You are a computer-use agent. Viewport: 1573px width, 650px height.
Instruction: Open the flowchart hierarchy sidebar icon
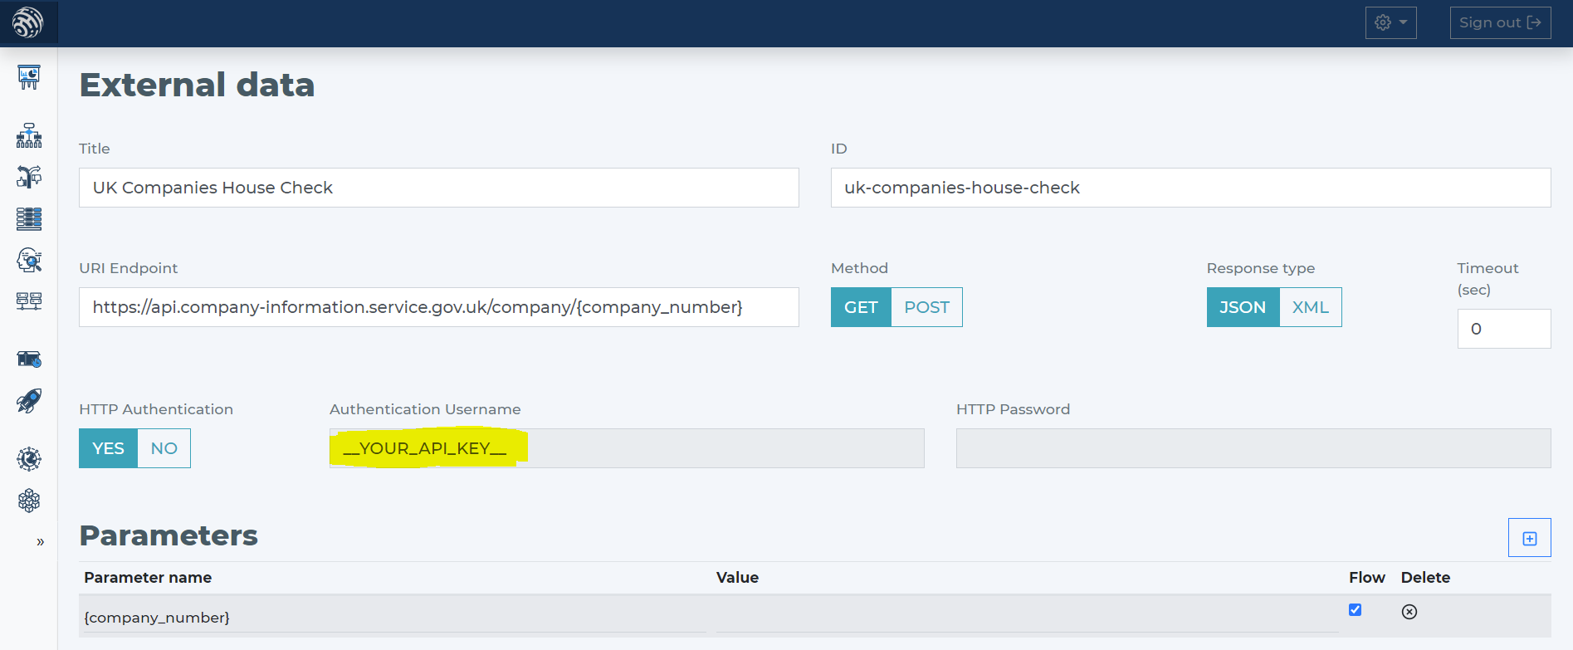point(29,135)
